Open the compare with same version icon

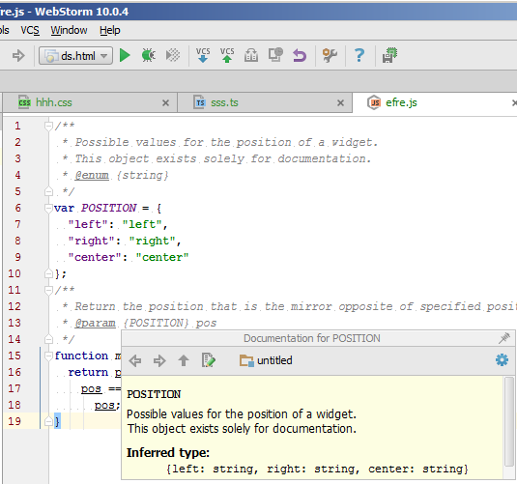pos(251,55)
